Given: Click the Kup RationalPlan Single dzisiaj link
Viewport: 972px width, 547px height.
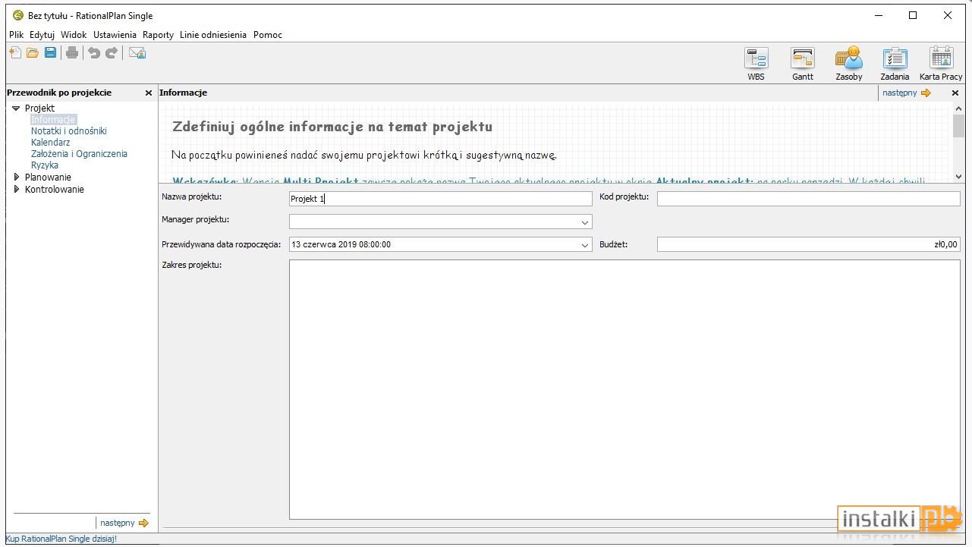Looking at the screenshot, I should [61, 539].
